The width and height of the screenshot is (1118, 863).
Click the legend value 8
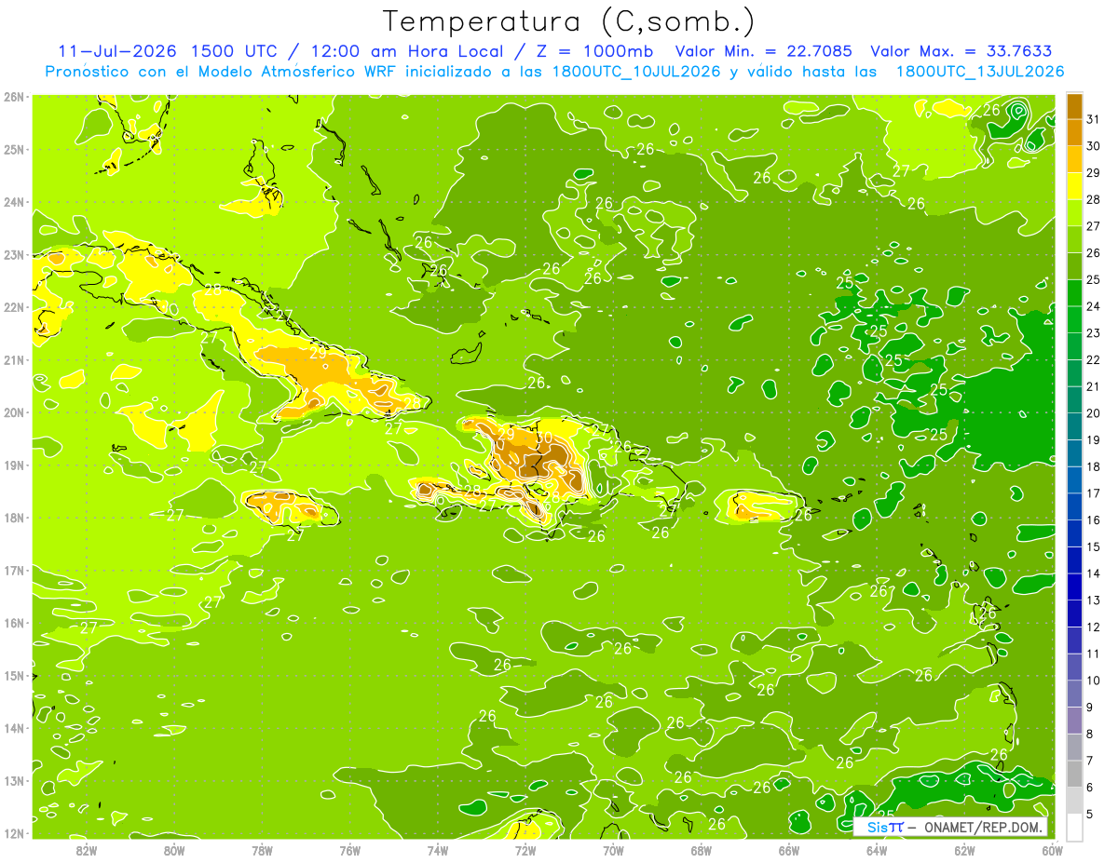[x=1089, y=734]
